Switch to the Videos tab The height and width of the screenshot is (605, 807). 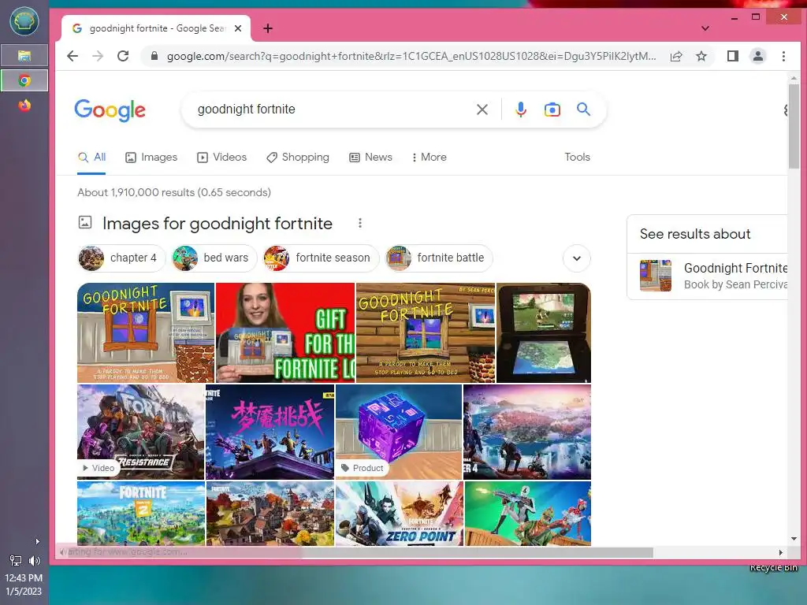[221, 158]
